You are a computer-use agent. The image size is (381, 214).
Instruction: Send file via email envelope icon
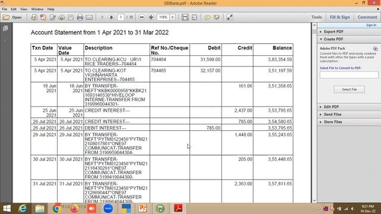click(x=89, y=17)
